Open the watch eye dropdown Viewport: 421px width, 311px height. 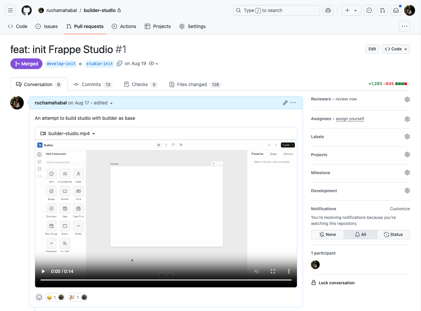pos(153,64)
